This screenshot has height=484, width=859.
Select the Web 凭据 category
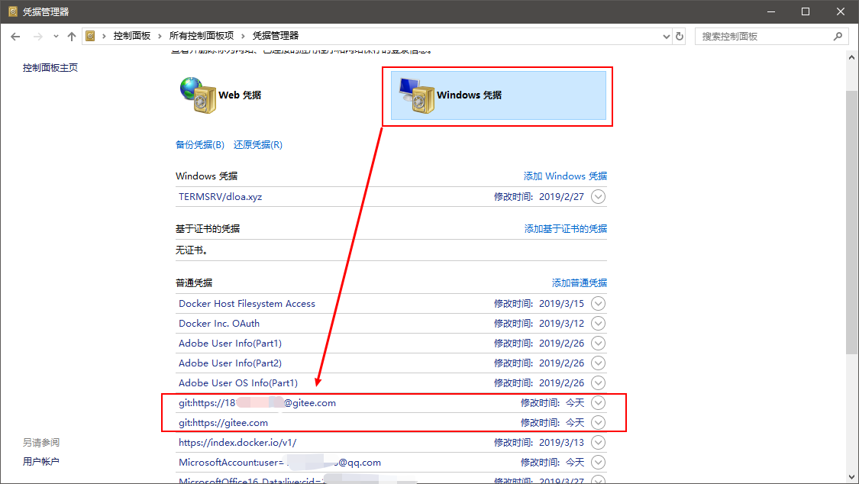240,95
